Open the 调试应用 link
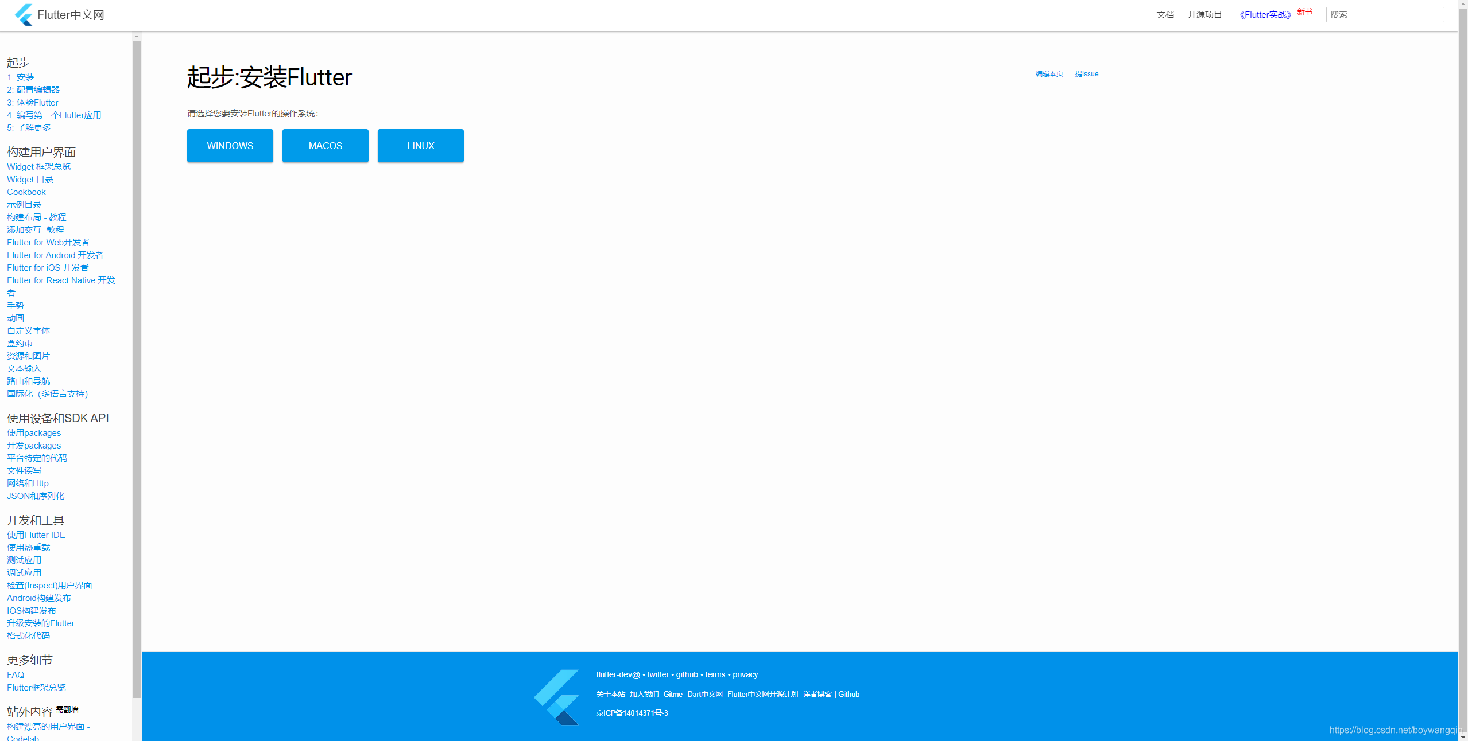This screenshot has height=741, width=1468. [x=24, y=573]
